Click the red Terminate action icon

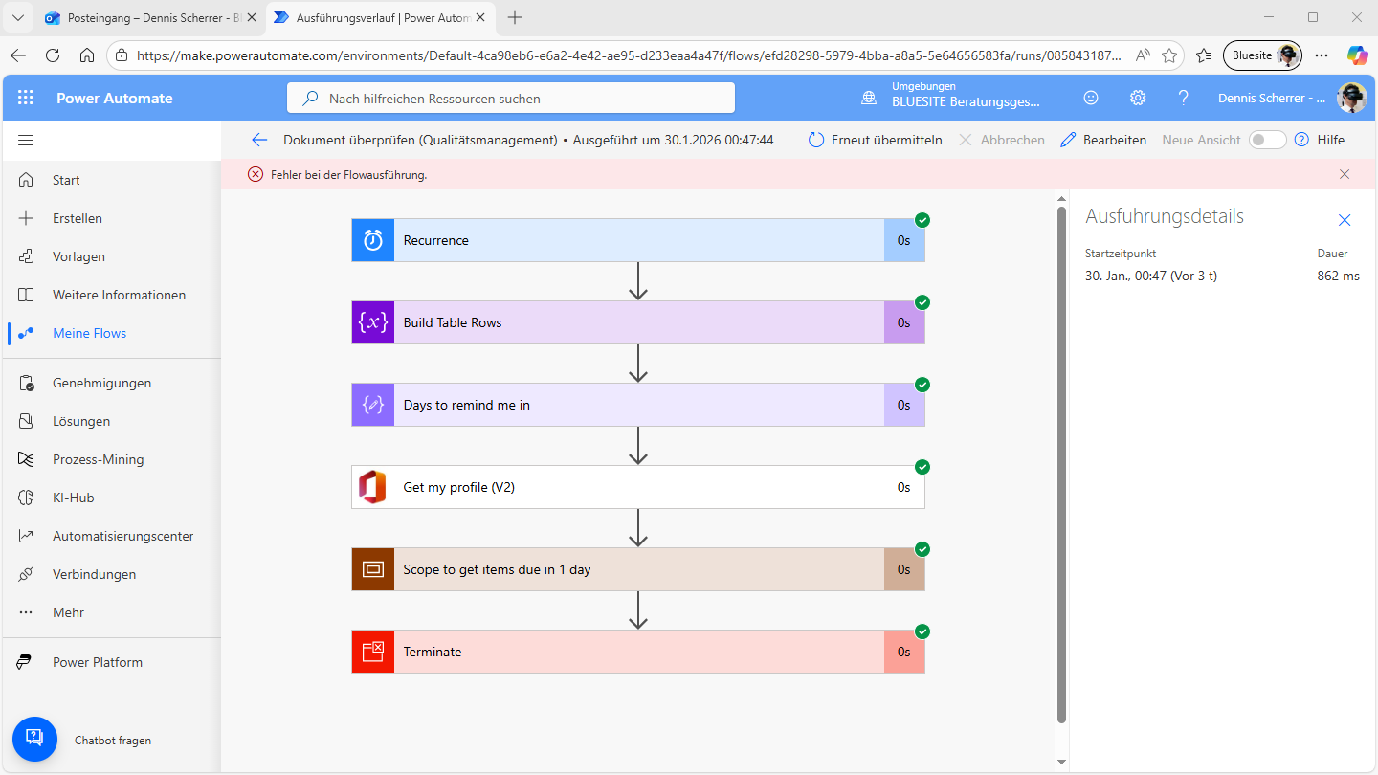[x=373, y=652]
